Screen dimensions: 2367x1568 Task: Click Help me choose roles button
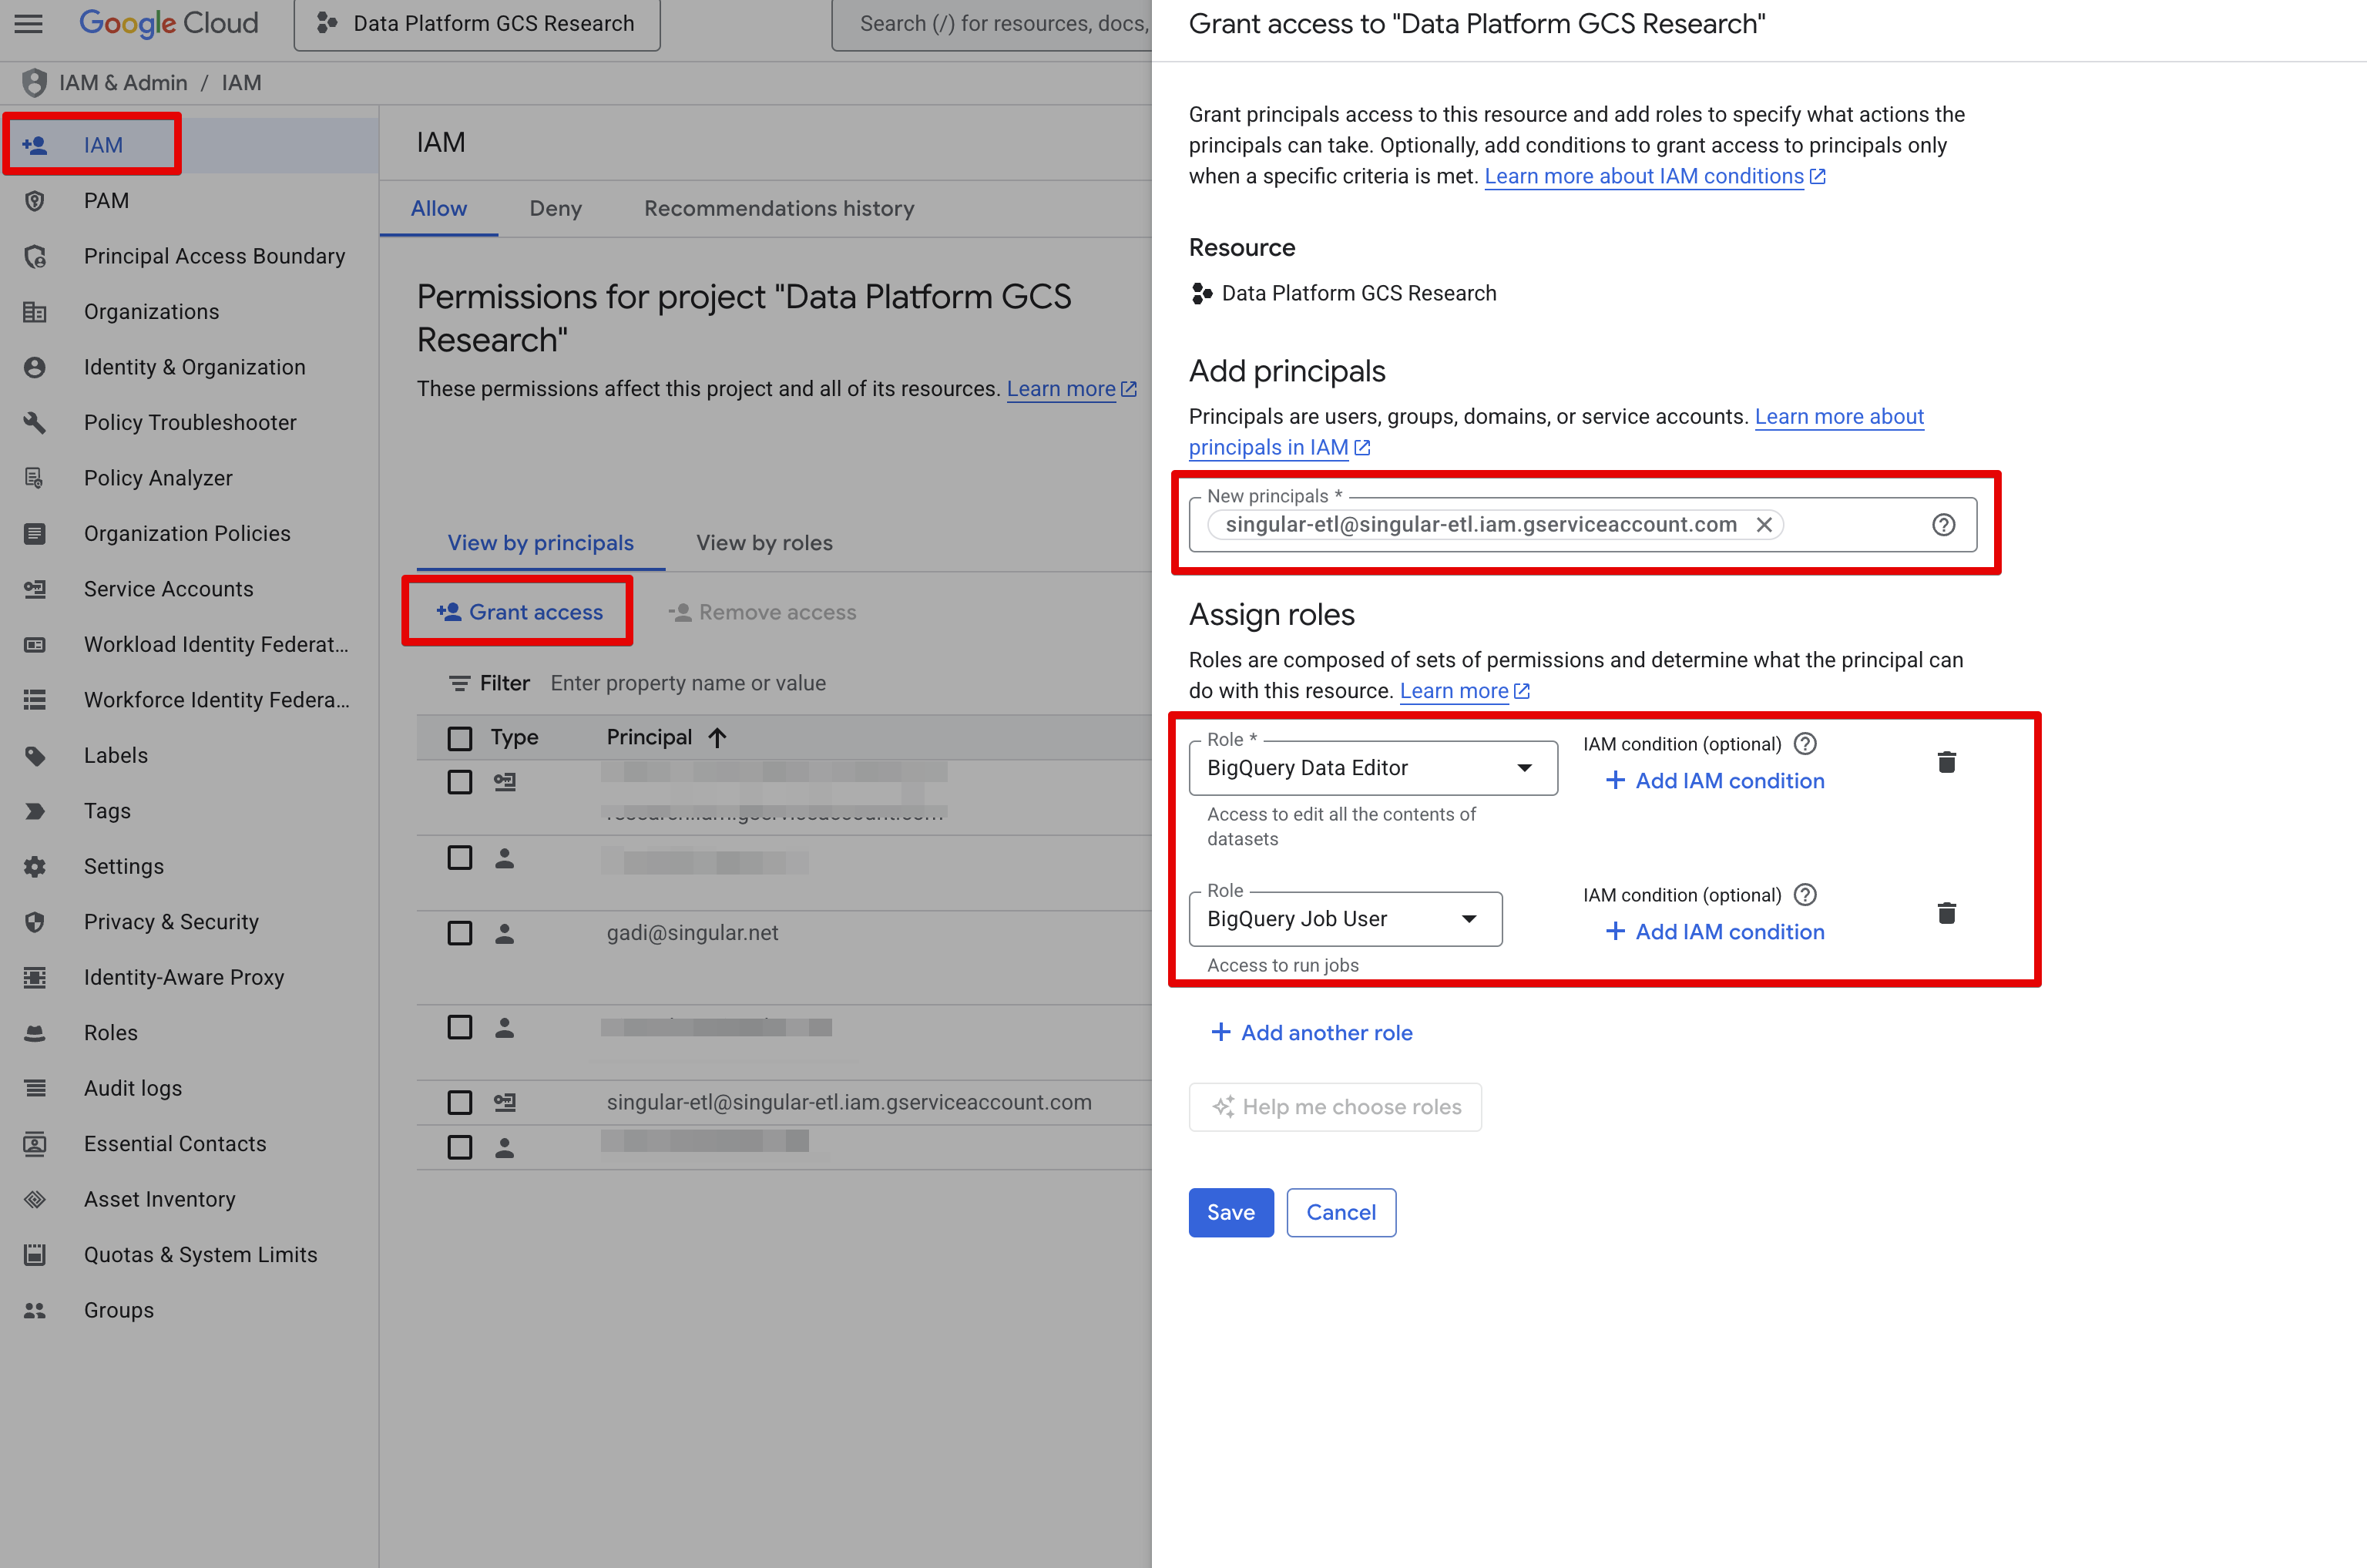coord(1335,1107)
